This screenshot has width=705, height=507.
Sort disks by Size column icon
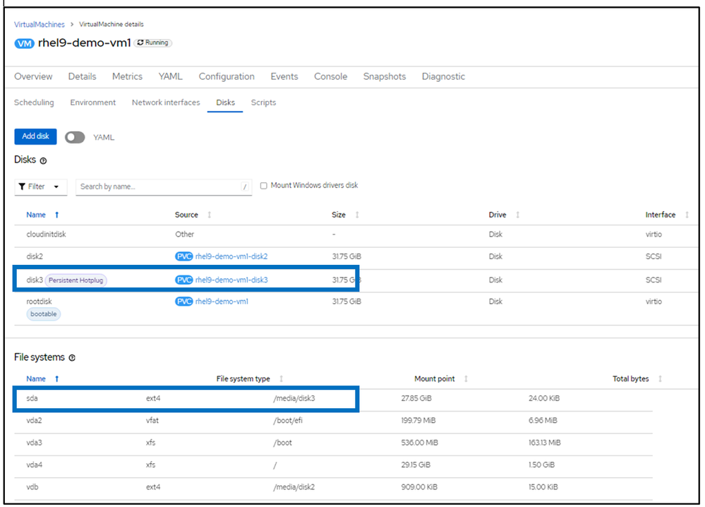(x=357, y=215)
